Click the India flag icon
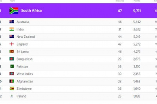Screen dimensions: 157x104 coord(12,29)
